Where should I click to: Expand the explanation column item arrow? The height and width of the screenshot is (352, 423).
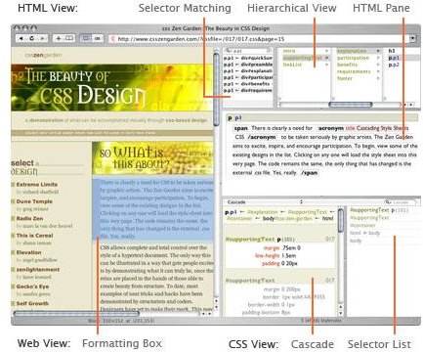pyautogui.click(x=378, y=51)
